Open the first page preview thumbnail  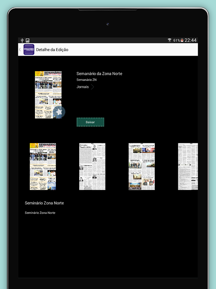point(43,167)
